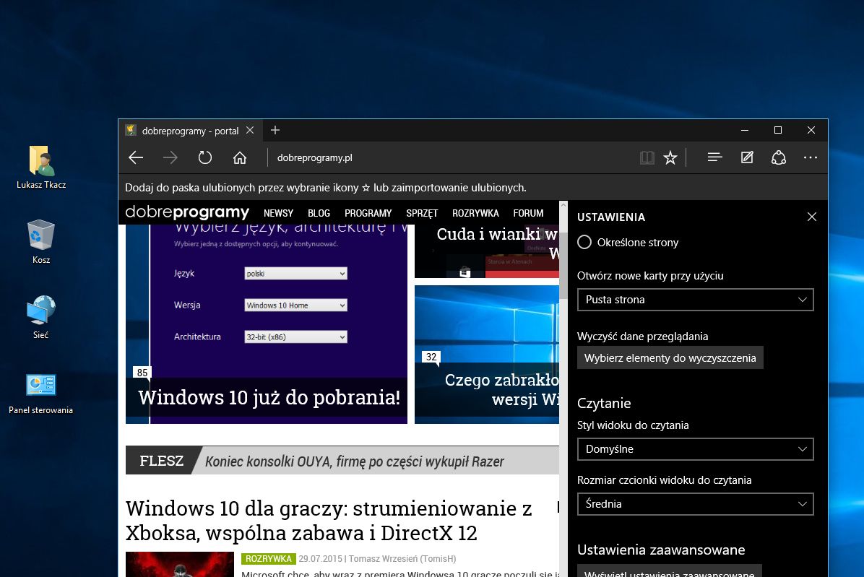Open the Windows 10 dla graczy headline
Image resolution: width=864 pixels, height=577 pixels.
329,520
